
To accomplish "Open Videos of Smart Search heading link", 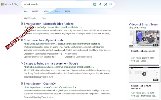I will click(144, 24).
